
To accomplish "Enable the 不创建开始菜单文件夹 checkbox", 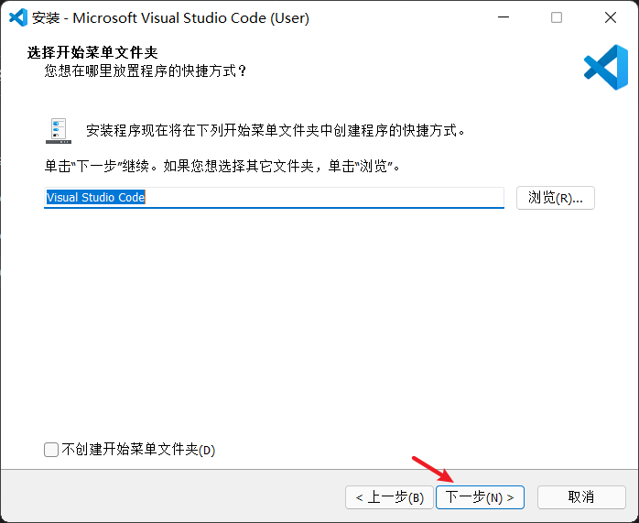I will 51,450.
